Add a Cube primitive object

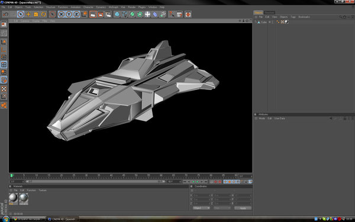tap(117, 14)
